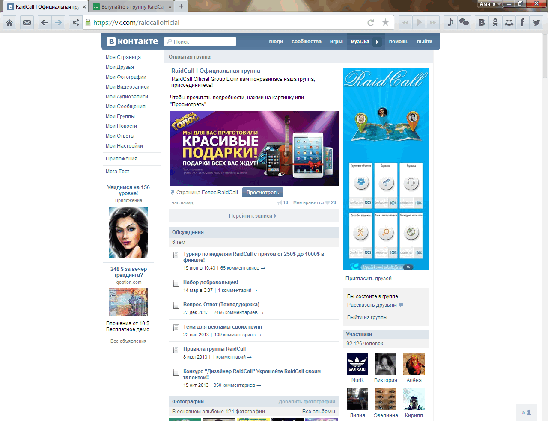Open member Алёна's avatar
The width and height of the screenshot is (548, 421).
tap(414, 364)
